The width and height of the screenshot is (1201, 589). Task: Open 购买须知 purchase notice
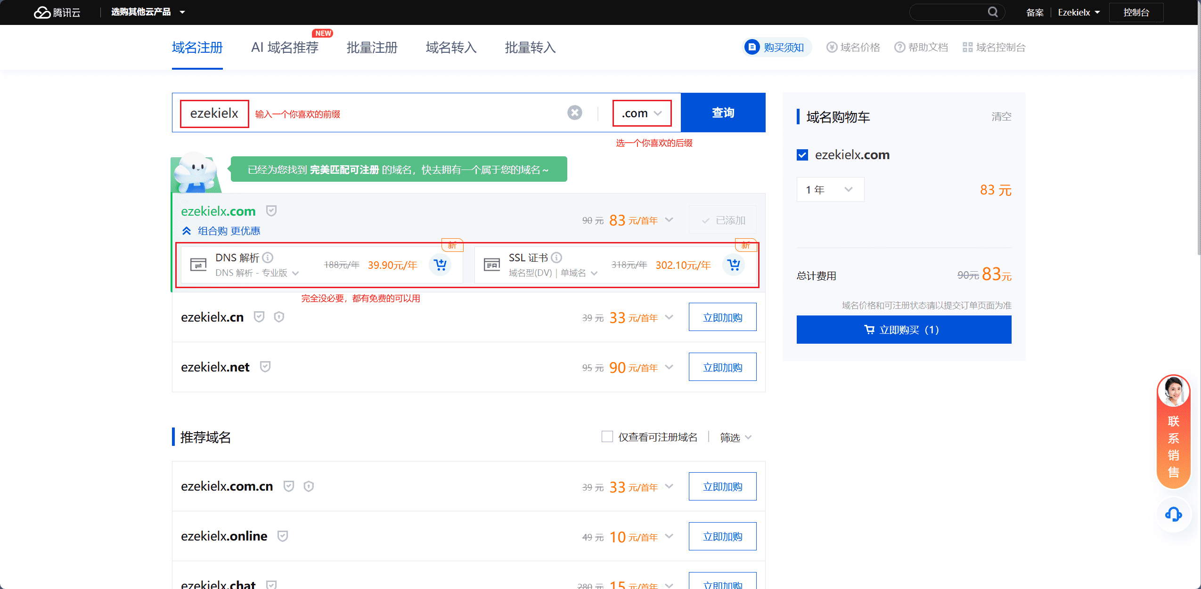pos(776,47)
